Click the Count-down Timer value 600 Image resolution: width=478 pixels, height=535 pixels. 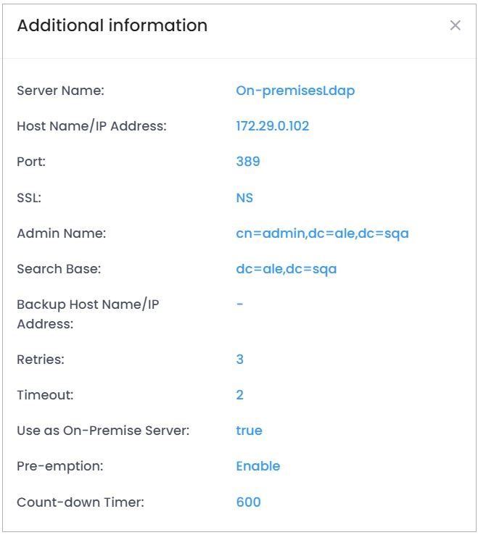[248, 502]
